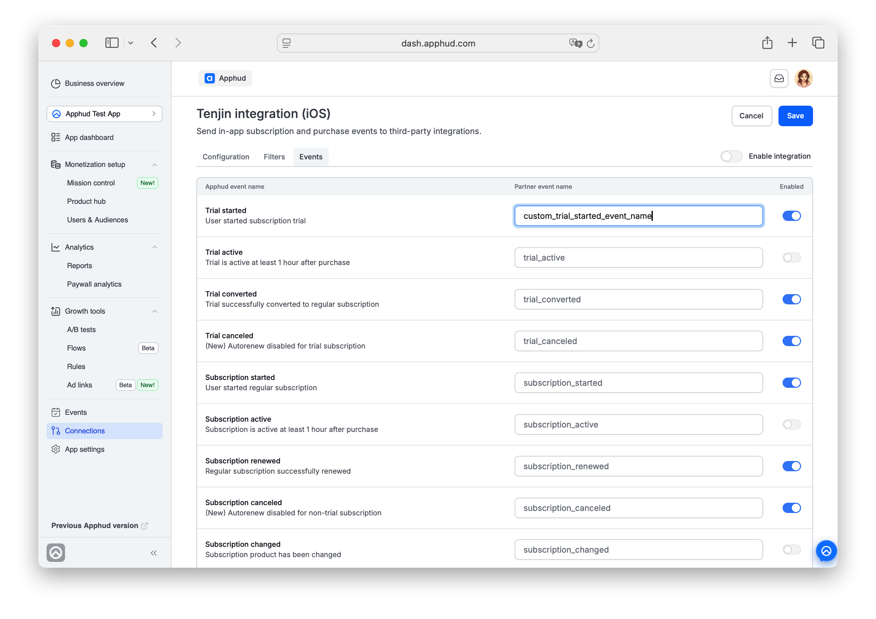
Task: Open Product hub in sidebar
Action: tap(86, 201)
